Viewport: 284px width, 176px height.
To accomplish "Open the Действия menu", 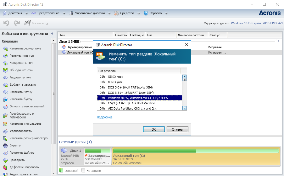I will [15, 13].
